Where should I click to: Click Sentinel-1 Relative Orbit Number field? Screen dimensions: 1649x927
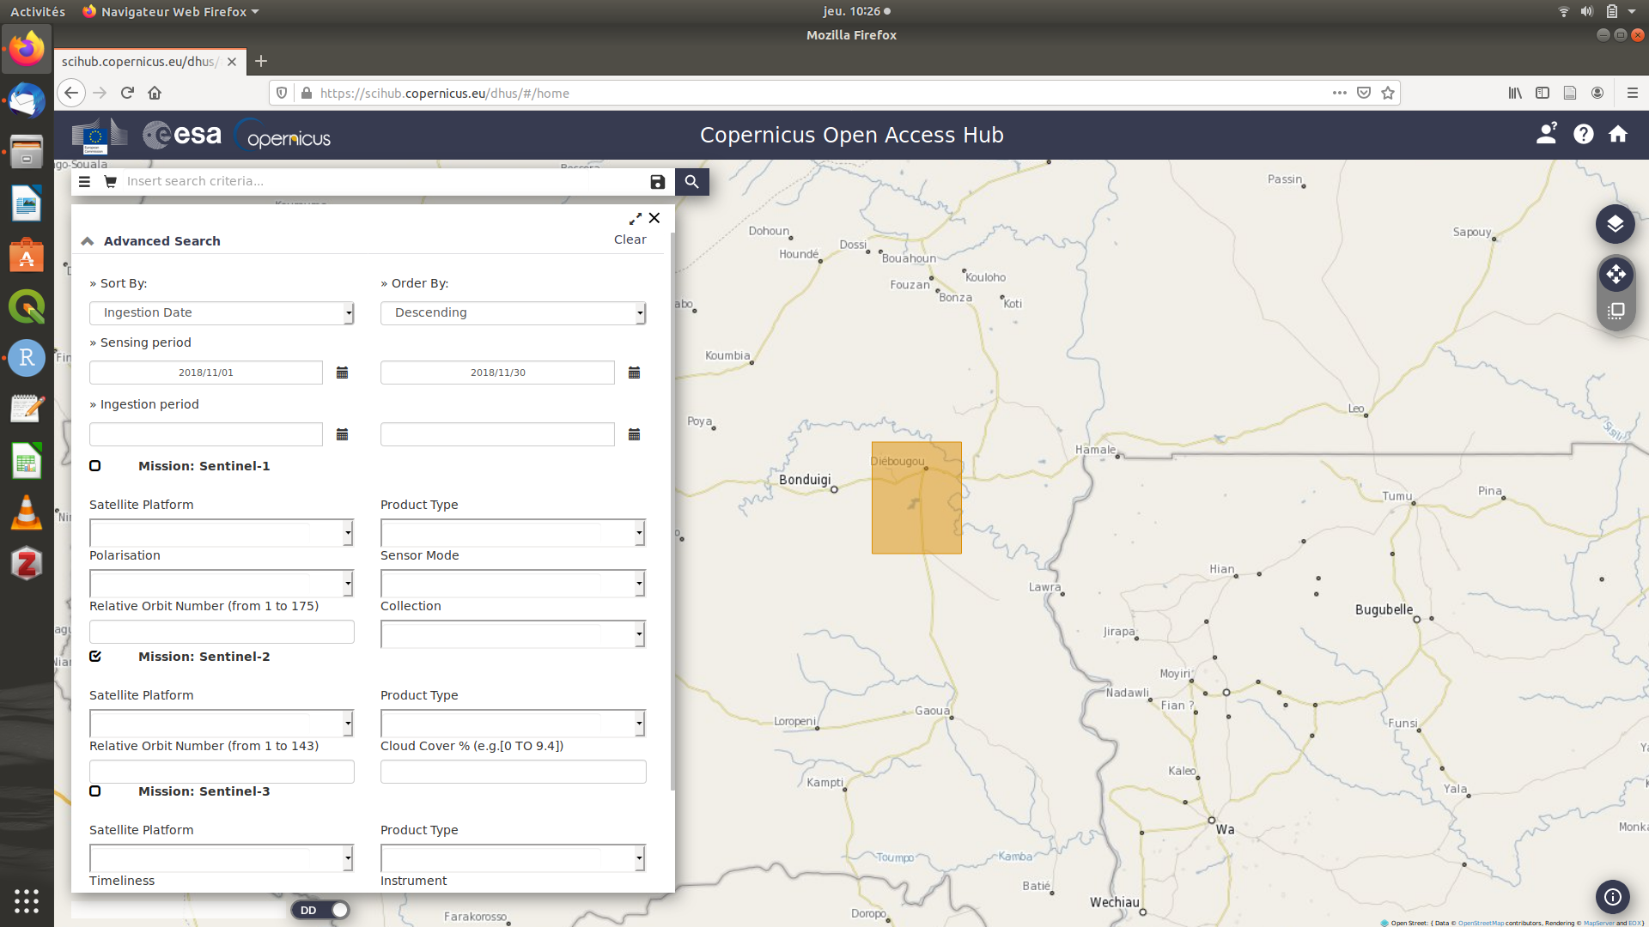point(222,632)
